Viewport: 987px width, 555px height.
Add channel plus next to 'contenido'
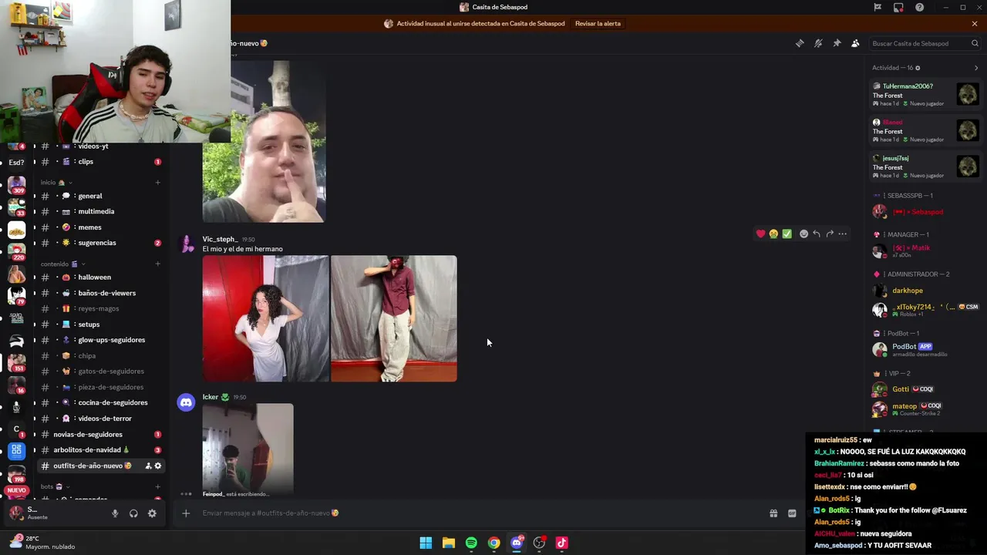157,264
